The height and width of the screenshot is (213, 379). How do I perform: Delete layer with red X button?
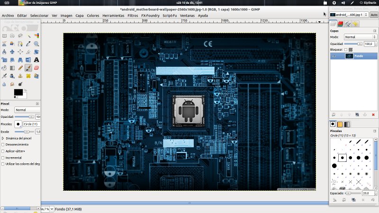coord(373,115)
